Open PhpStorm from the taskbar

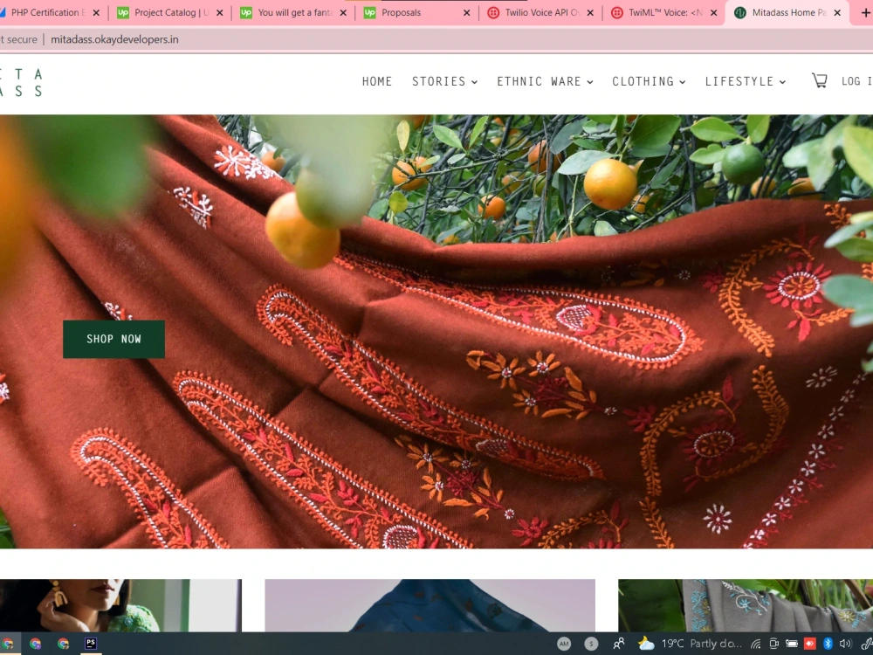click(x=91, y=644)
